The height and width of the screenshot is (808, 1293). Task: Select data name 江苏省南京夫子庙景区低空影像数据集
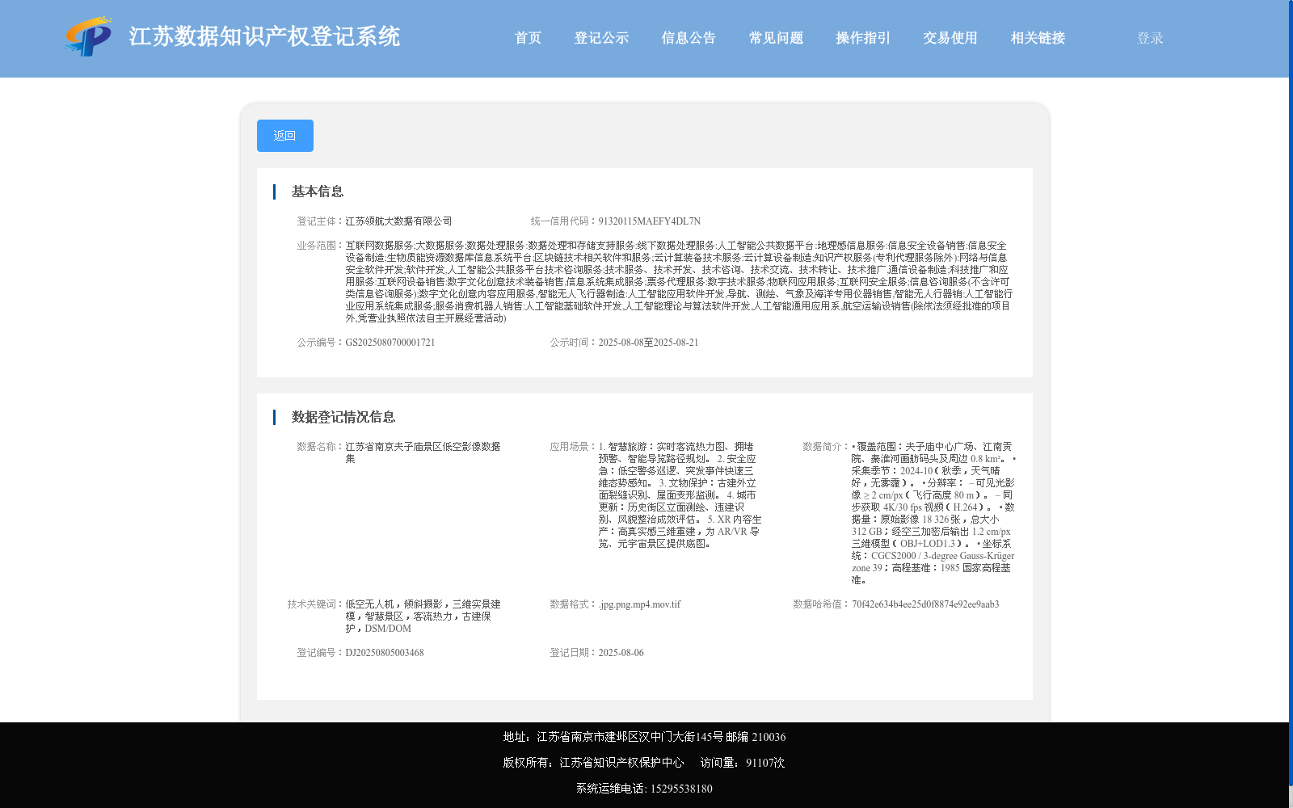(423, 452)
